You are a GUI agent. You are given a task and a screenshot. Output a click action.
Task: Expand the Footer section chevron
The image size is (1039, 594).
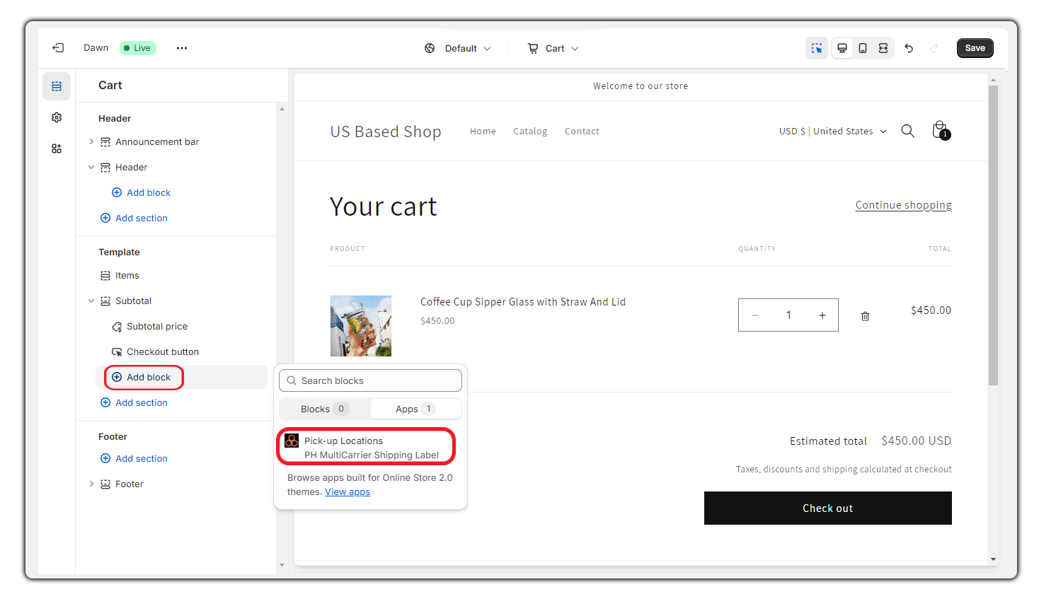point(91,484)
